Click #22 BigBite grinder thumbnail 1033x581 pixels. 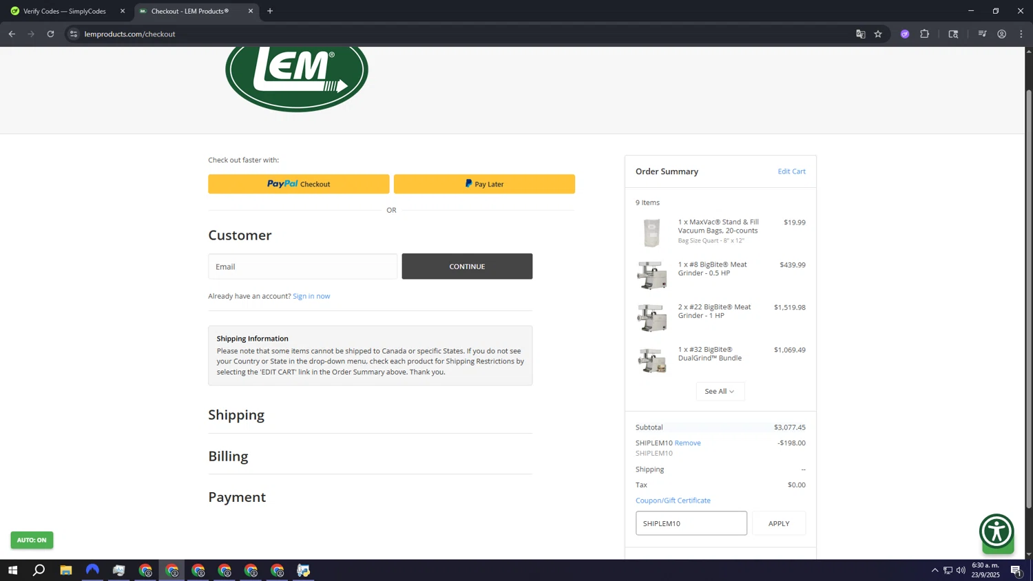pyautogui.click(x=651, y=317)
